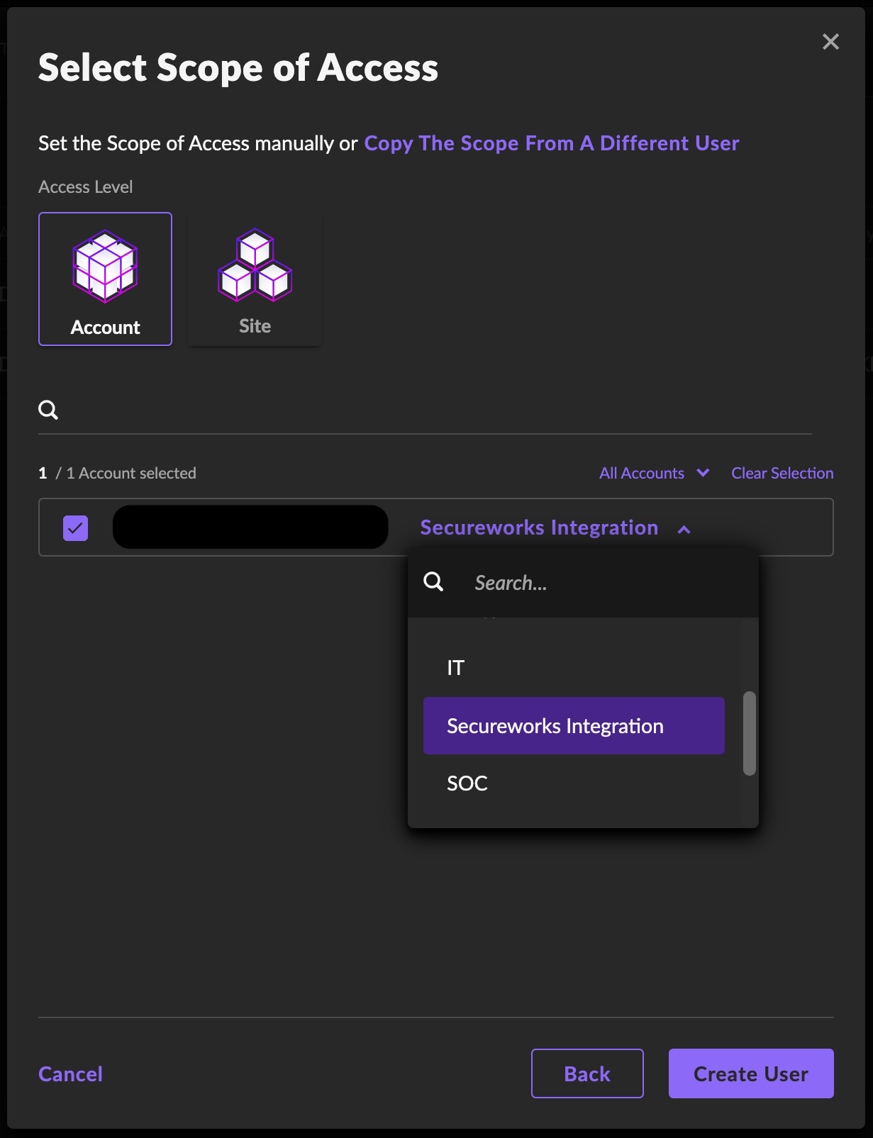Image resolution: width=873 pixels, height=1138 pixels.
Task: Select the Site access level cubes icon
Action: point(255,265)
